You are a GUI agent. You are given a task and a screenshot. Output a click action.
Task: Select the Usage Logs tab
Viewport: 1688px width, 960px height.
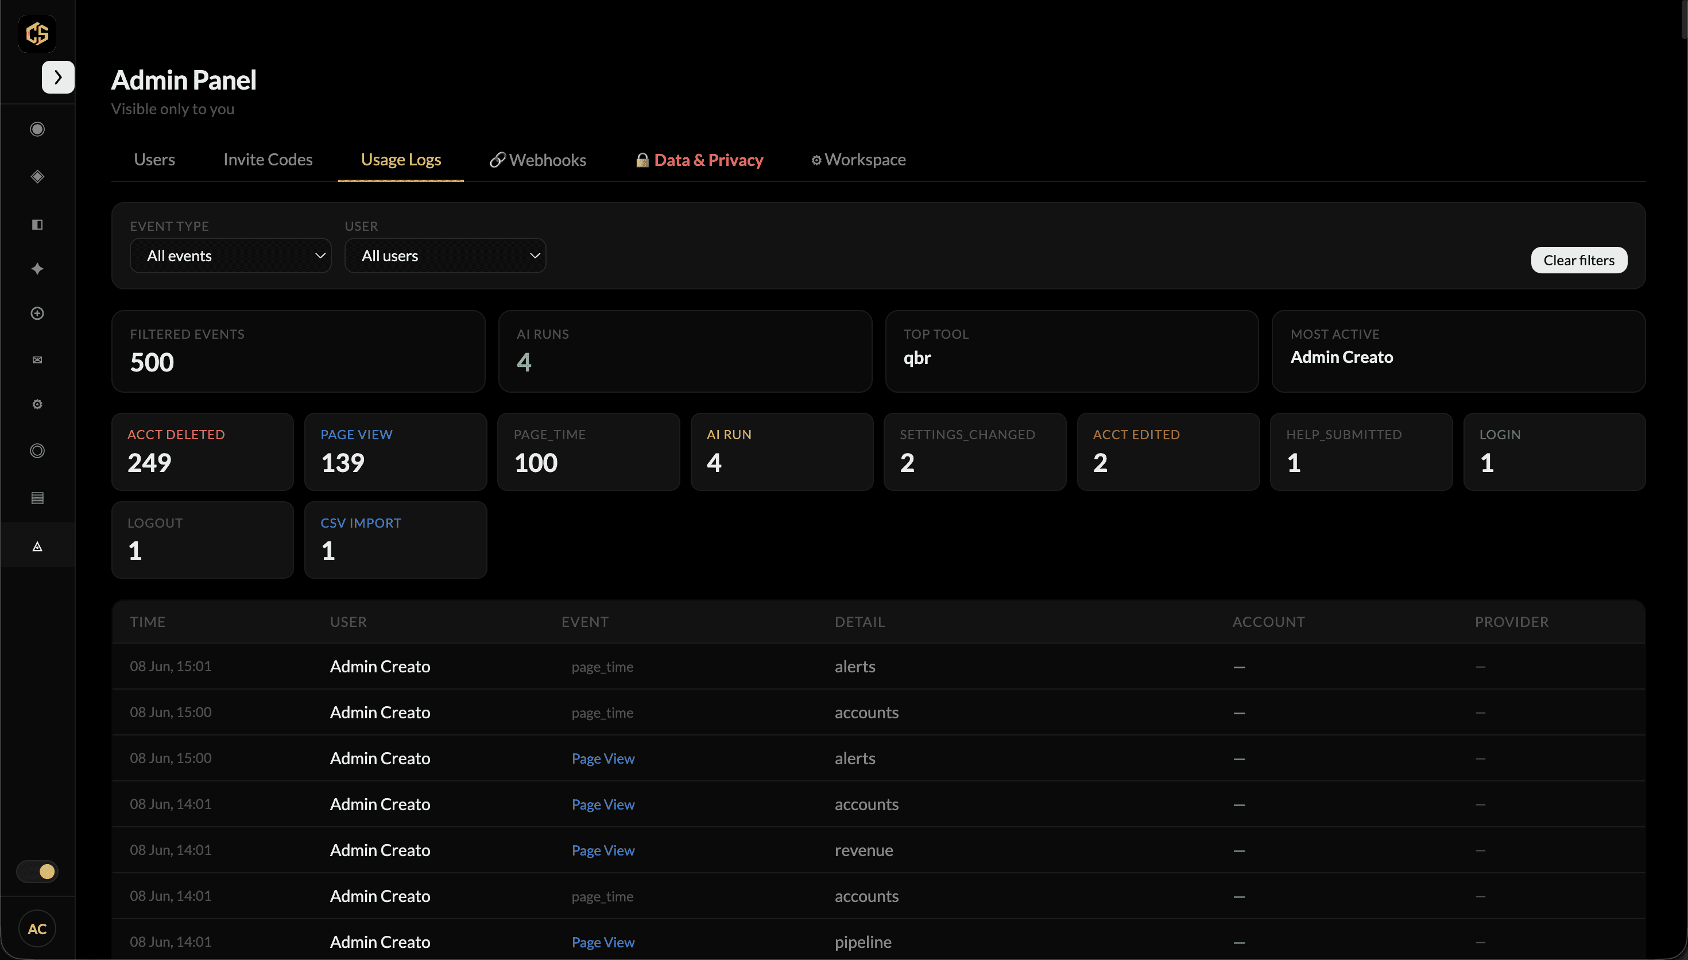(401, 160)
